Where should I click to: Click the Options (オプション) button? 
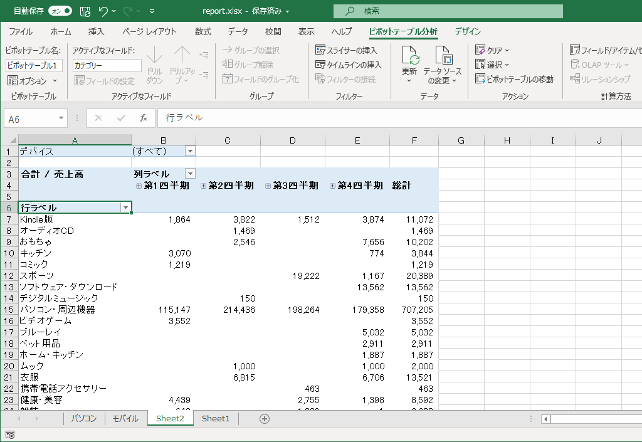(x=33, y=81)
